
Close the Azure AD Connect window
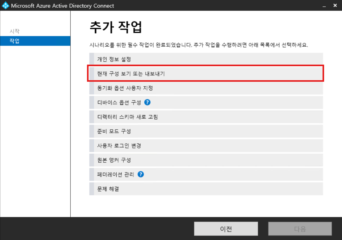pos(335,5)
